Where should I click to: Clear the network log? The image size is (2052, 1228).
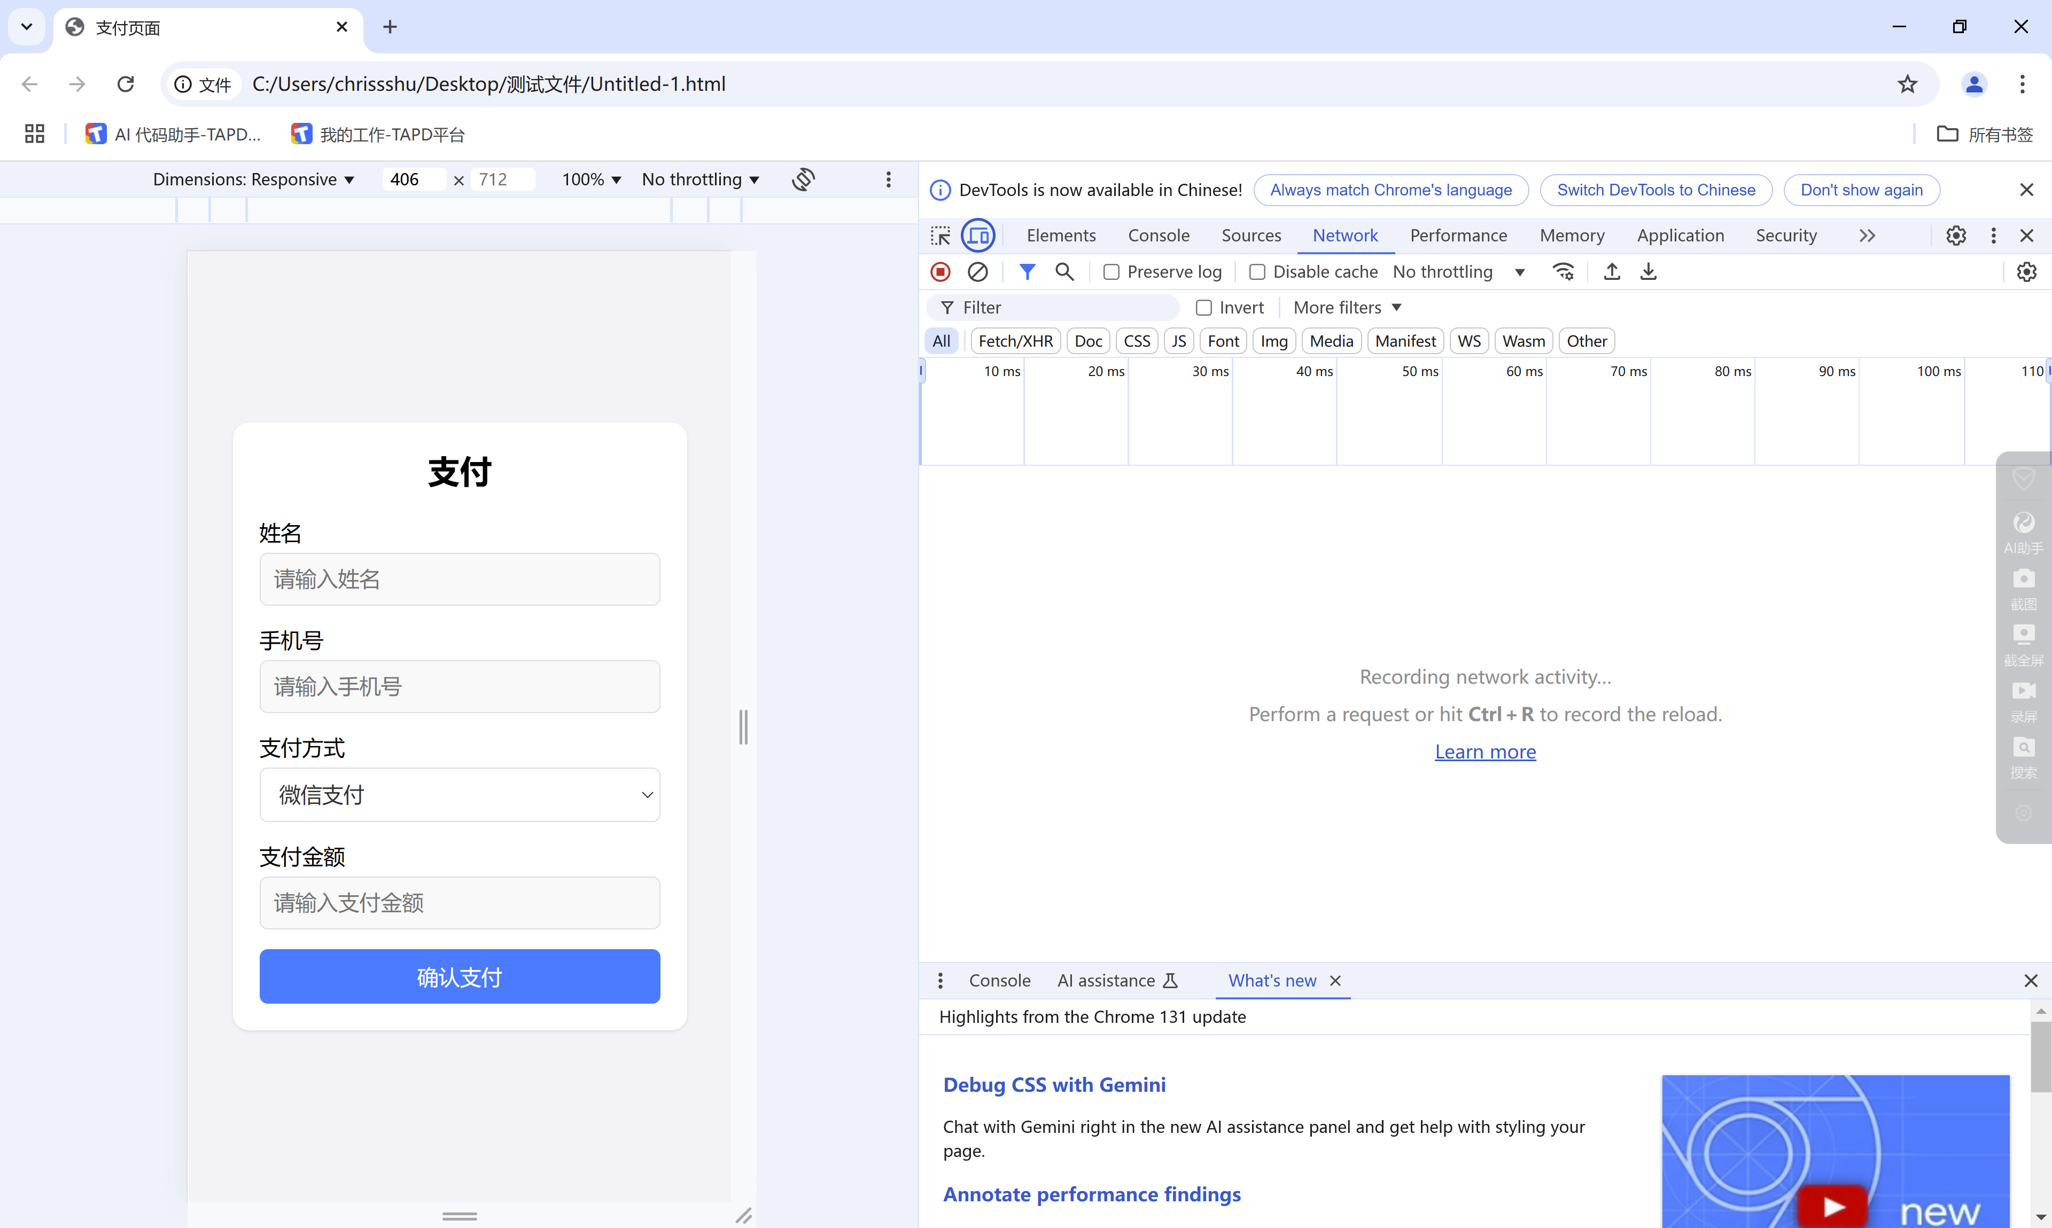977,271
